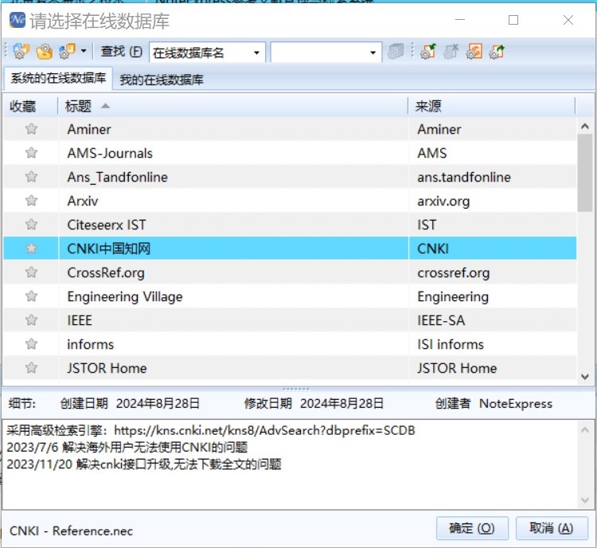The width and height of the screenshot is (597, 548).
Task: Click the gear icon with green import arrow
Action: [x=428, y=52]
